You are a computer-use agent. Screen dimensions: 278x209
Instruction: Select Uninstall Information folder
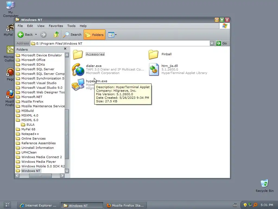pyautogui.click(x=37, y=148)
